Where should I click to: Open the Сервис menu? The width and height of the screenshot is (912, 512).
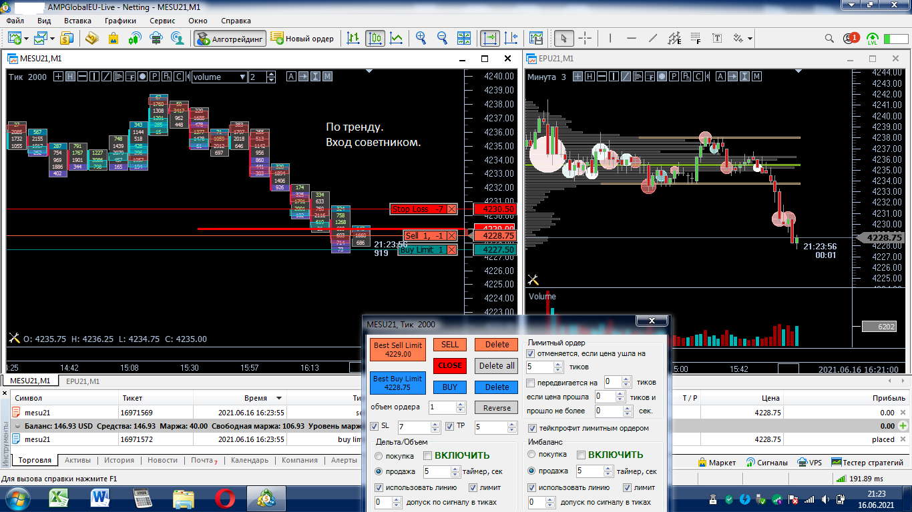pos(162,21)
